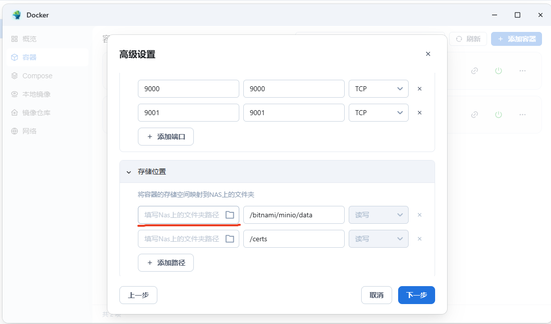Click folder browse icon for /bitnami/minio/data path

(x=230, y=215)
